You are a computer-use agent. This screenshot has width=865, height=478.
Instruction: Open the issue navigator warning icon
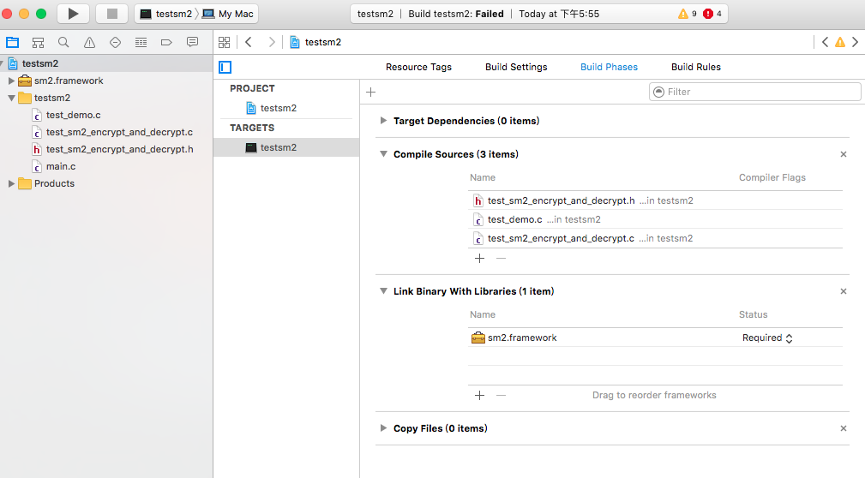click(89, 43)
